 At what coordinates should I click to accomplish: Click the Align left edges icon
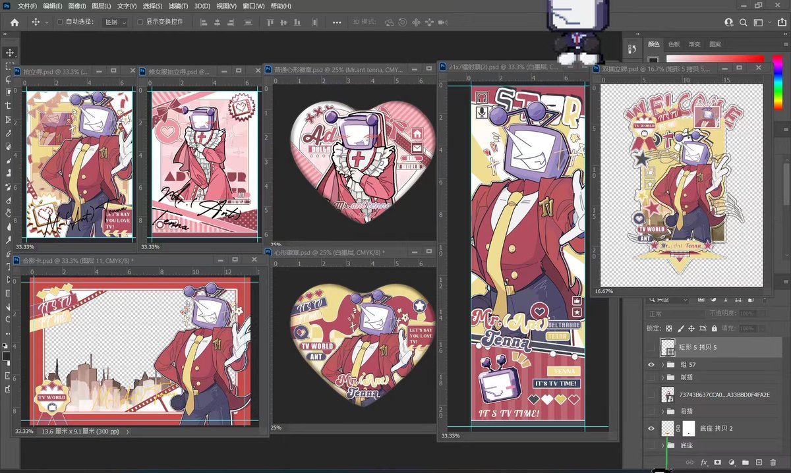coord(204,22)
